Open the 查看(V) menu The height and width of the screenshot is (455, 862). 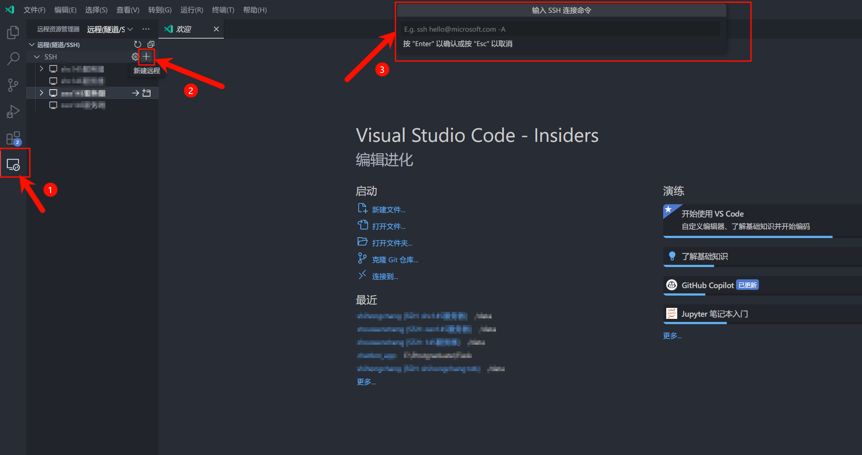[x=128, y=10]
